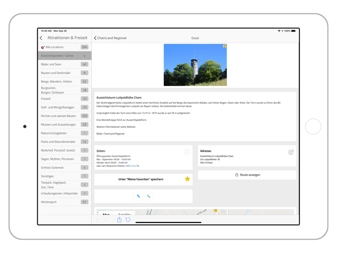Tap the browser back arrow in bottom toolbar
Image resolution: width=337 pixels, height=253 pixels.
pos(98,220)
